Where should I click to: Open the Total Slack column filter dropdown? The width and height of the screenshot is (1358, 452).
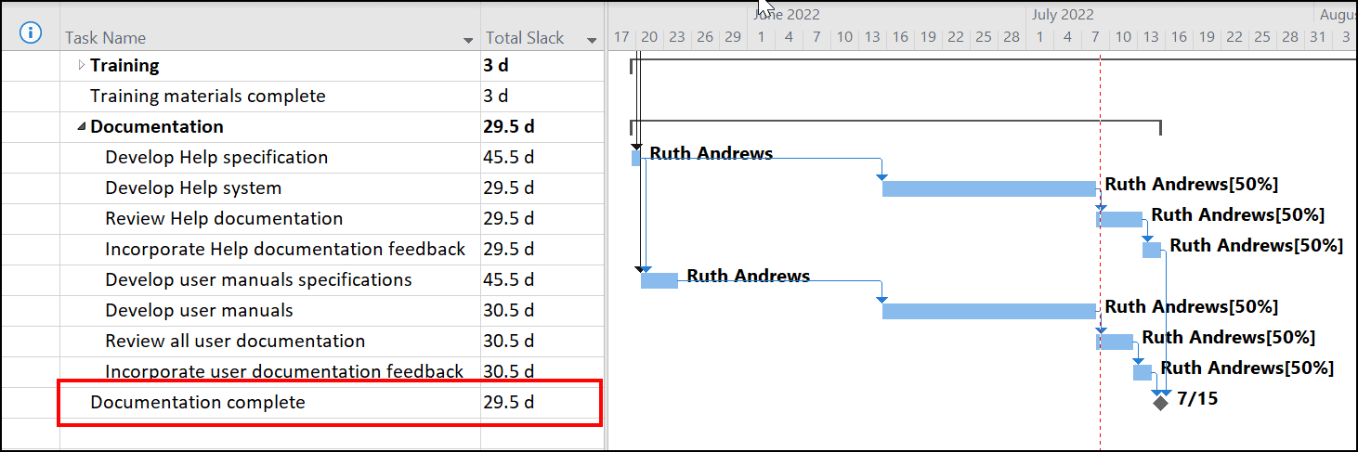(x=592, y=40)
